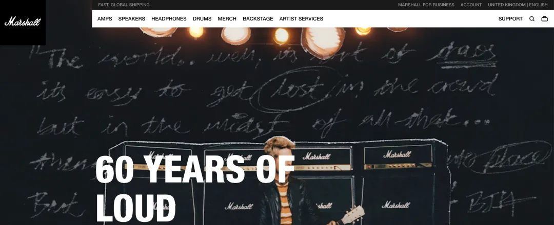This screenshot has width=554, height=225.
Task: Open the shopping bag cart icon
Action: click(x=544, y=19)
